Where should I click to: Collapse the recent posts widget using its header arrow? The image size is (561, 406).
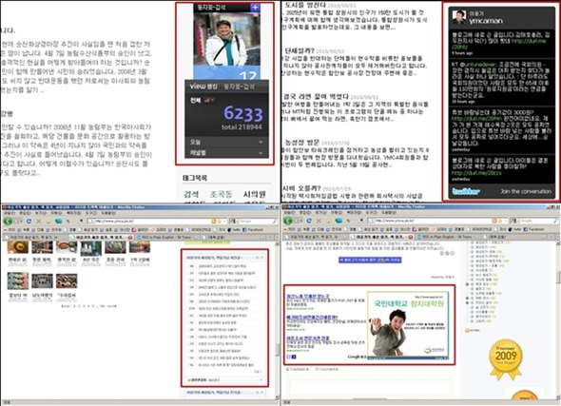point(257,258)
